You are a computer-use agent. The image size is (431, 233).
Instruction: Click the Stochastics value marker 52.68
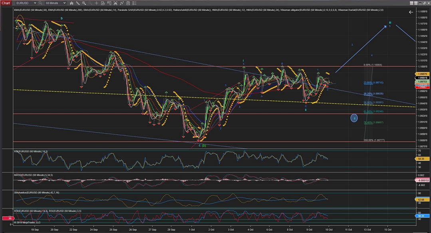(x=421, y=199)
